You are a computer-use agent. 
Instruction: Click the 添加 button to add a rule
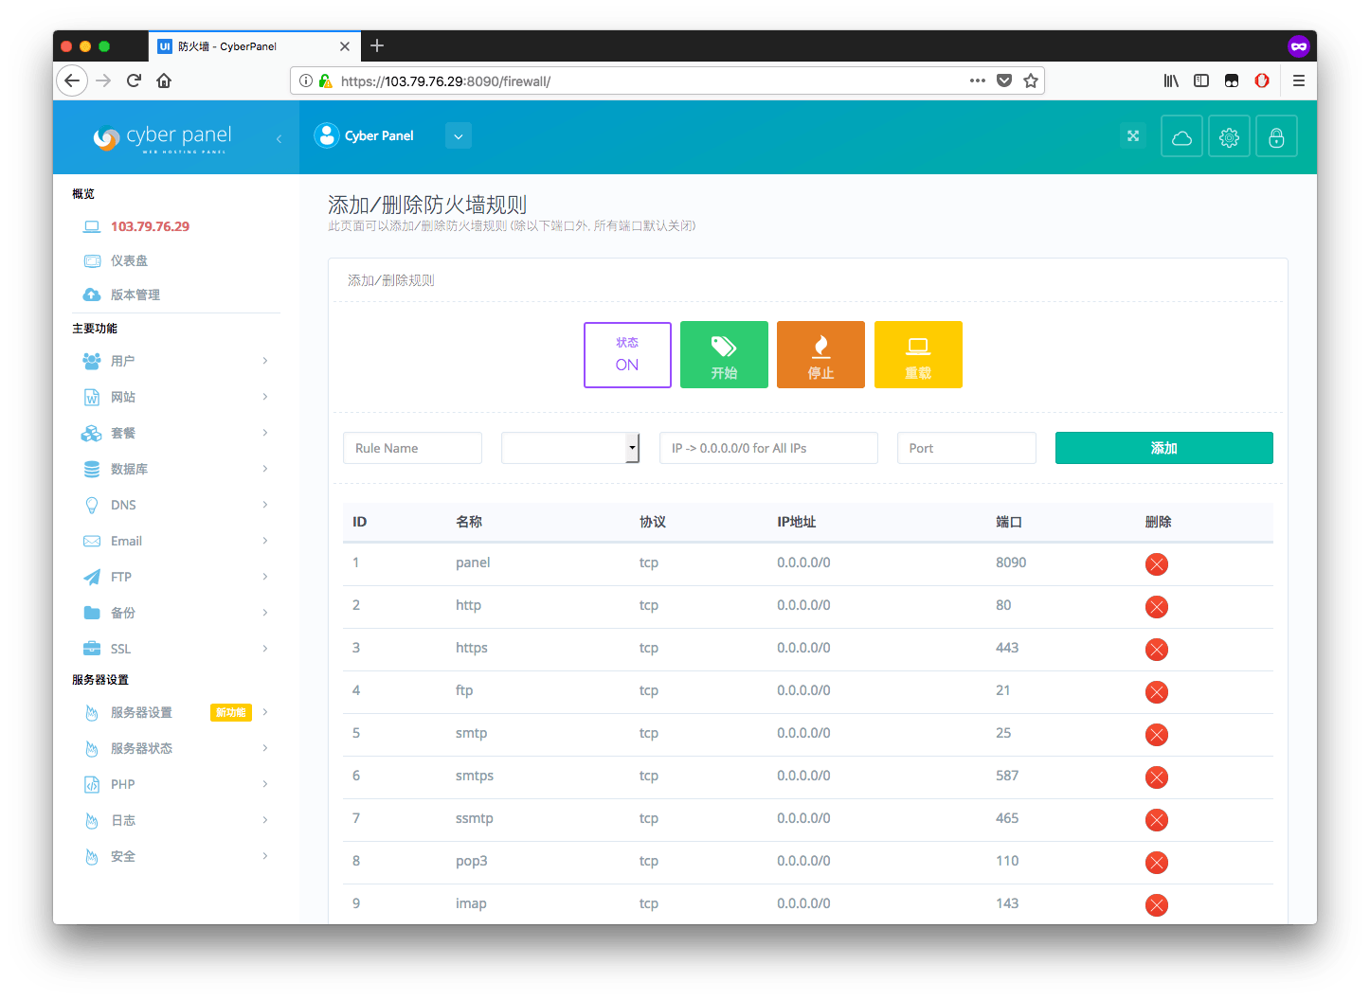[x=1163, y=447]
